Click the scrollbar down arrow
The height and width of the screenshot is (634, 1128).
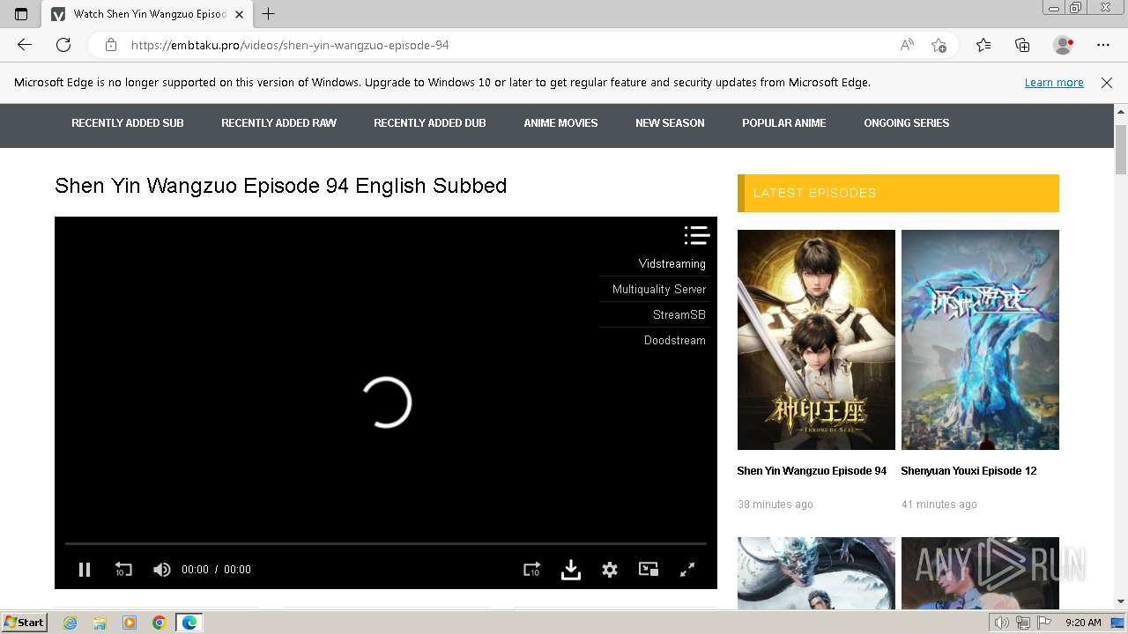click(x=1121, y=601)
